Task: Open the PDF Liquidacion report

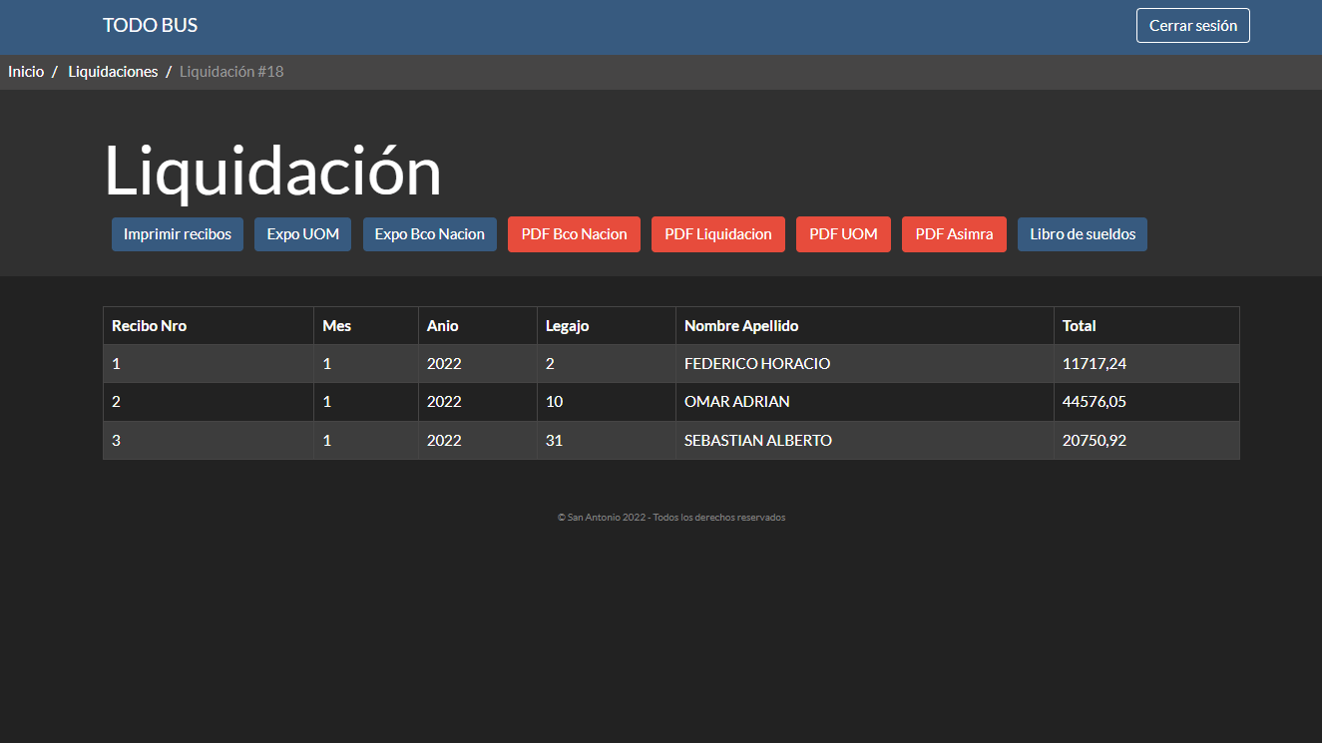Action: pyautogui.click(x=717, y=234)
